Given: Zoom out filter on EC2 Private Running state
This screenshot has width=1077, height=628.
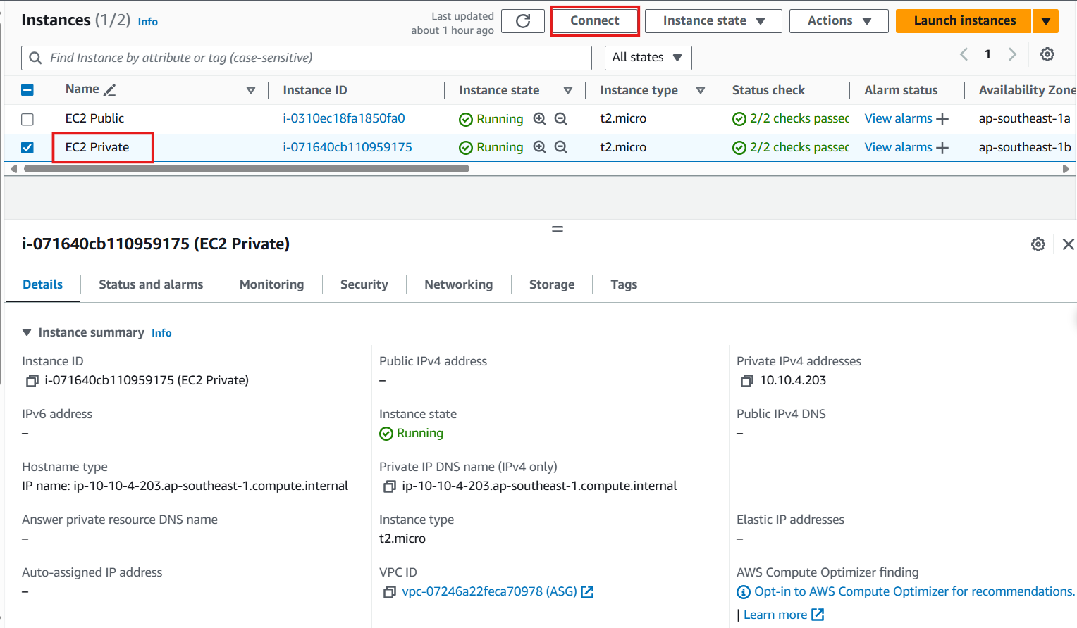Looking at the screenshot, I should click(x=561, y=147).
